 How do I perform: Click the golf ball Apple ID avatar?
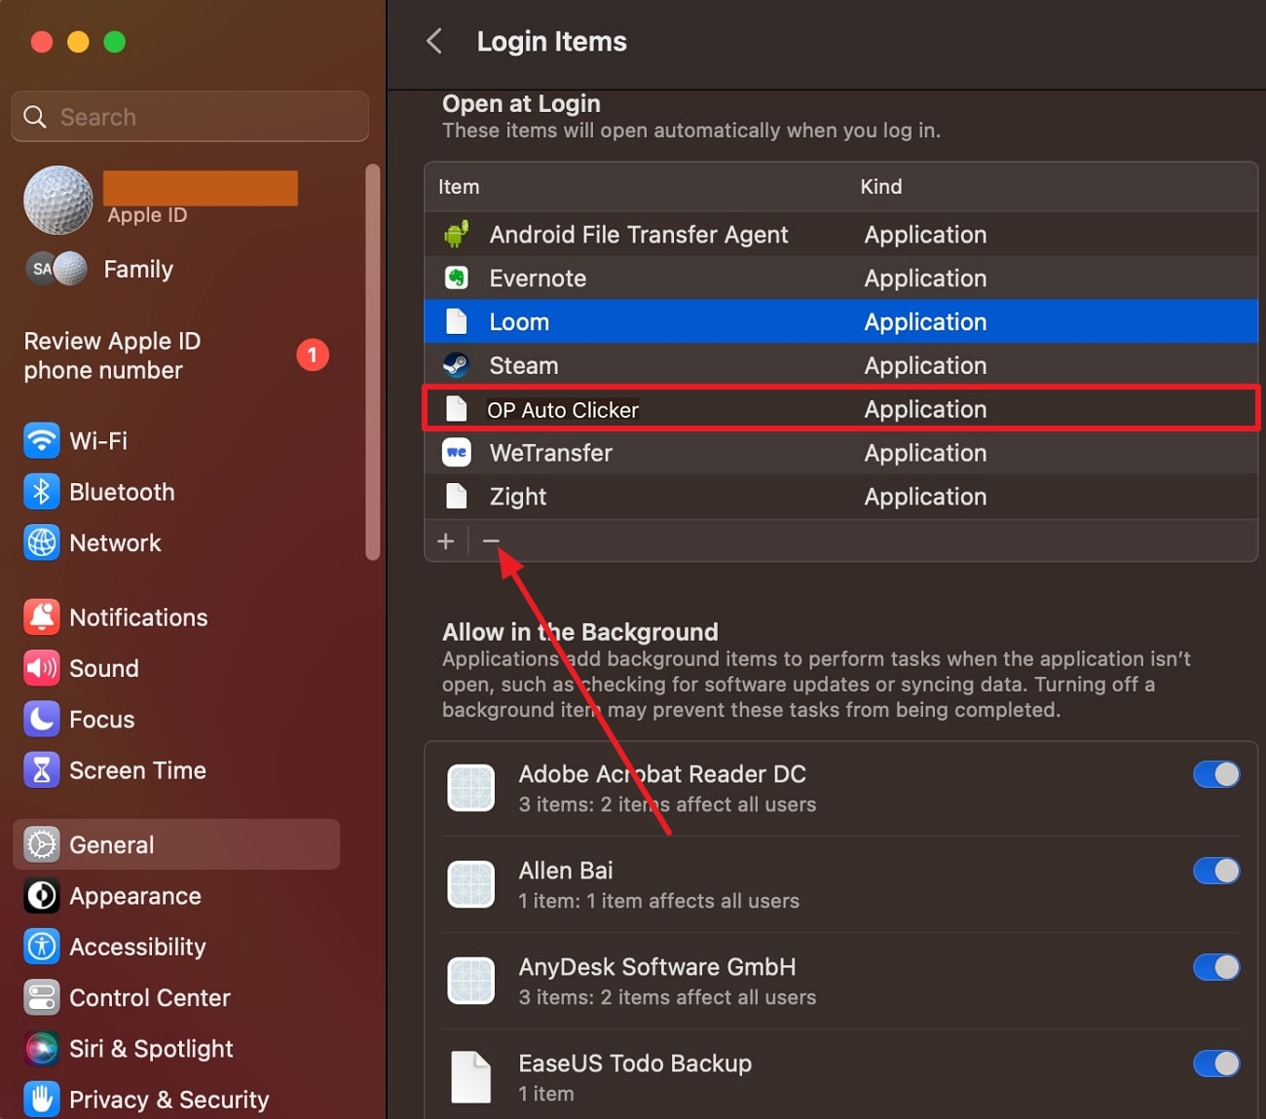(58, 200)
